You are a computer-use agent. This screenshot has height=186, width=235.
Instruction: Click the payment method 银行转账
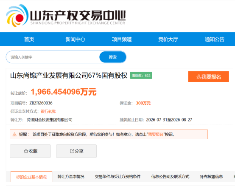point(48,111)
